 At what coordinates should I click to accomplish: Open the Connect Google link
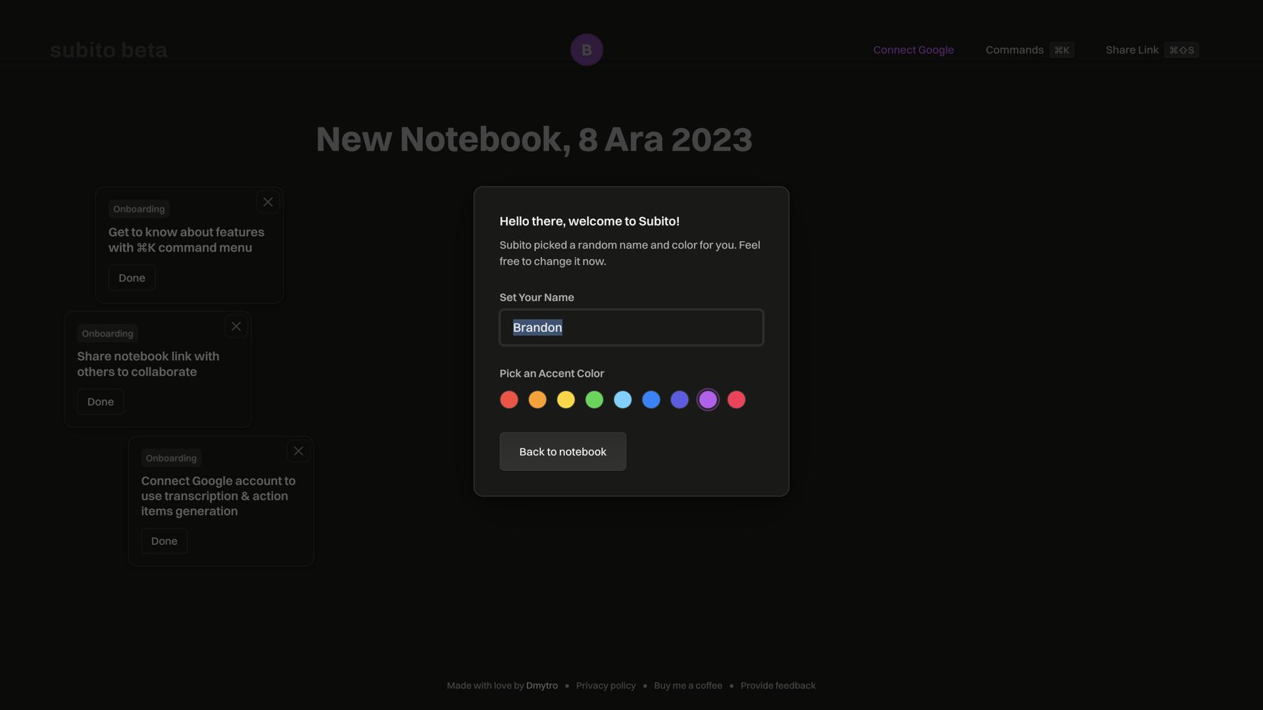pyautogui.click(x=913, y=50)
